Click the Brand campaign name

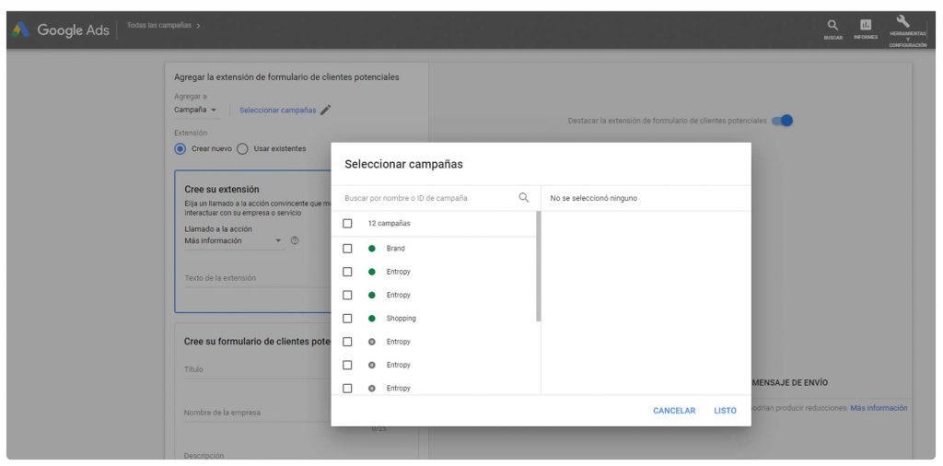[x=395, y=249]
